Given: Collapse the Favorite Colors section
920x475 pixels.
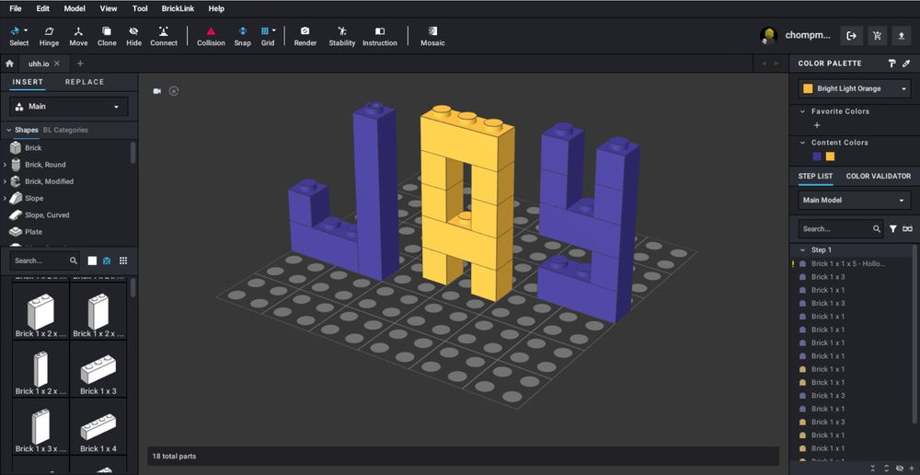Looking at the screenshot, I should pos(802,111).
